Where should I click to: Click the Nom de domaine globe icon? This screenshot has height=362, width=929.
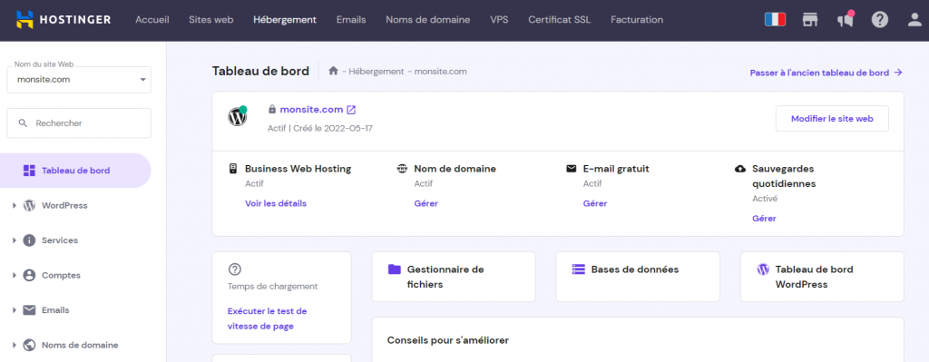click(x=402, y=169)
